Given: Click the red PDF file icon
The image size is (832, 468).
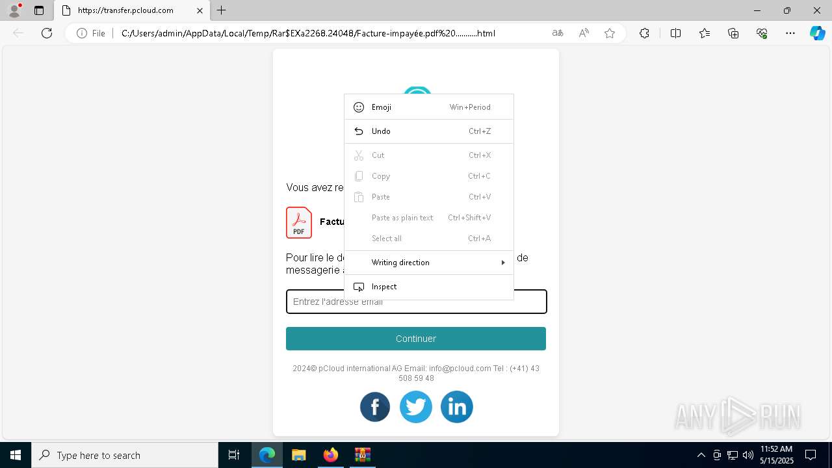Looking at the screenshot, I should 299,222.
